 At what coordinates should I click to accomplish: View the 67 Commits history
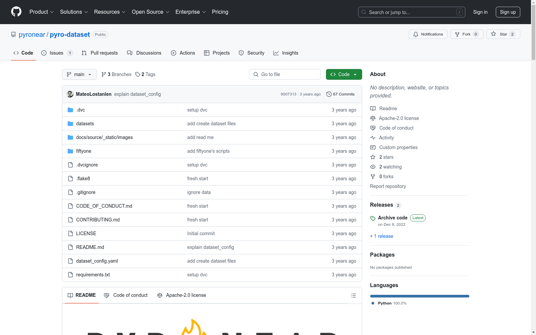[x=340, y=94]
